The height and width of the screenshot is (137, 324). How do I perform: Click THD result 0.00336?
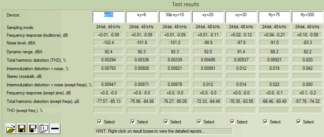click(x=142, y=60)
